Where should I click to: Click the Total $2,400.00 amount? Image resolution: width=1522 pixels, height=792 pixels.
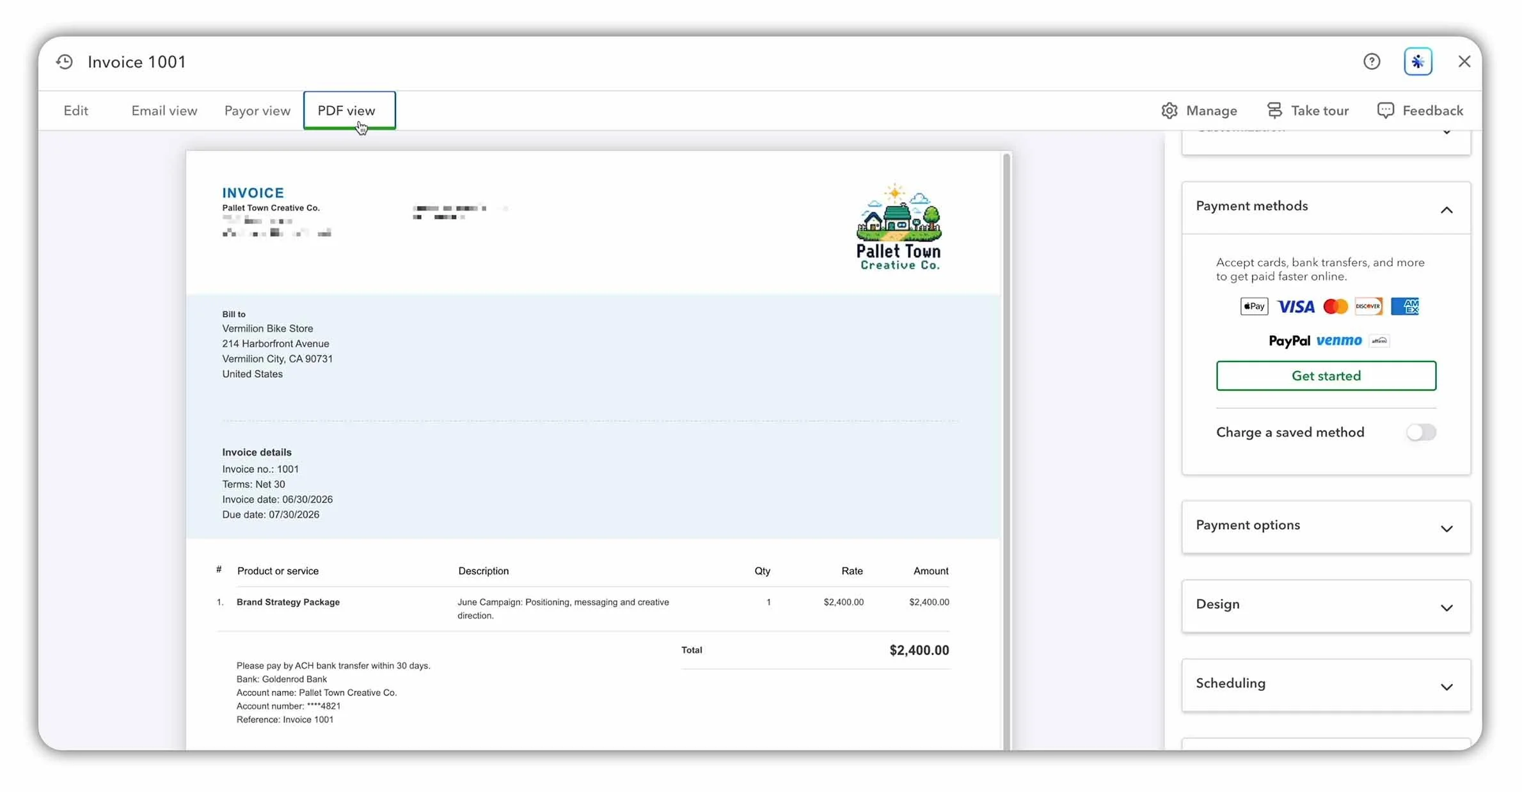[919, 651]
